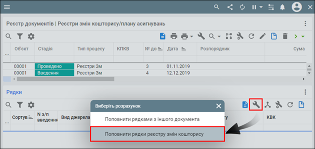Screen dimensions: 315x149
Task: Click the print icon in registry toolbar
Action: 174,36
